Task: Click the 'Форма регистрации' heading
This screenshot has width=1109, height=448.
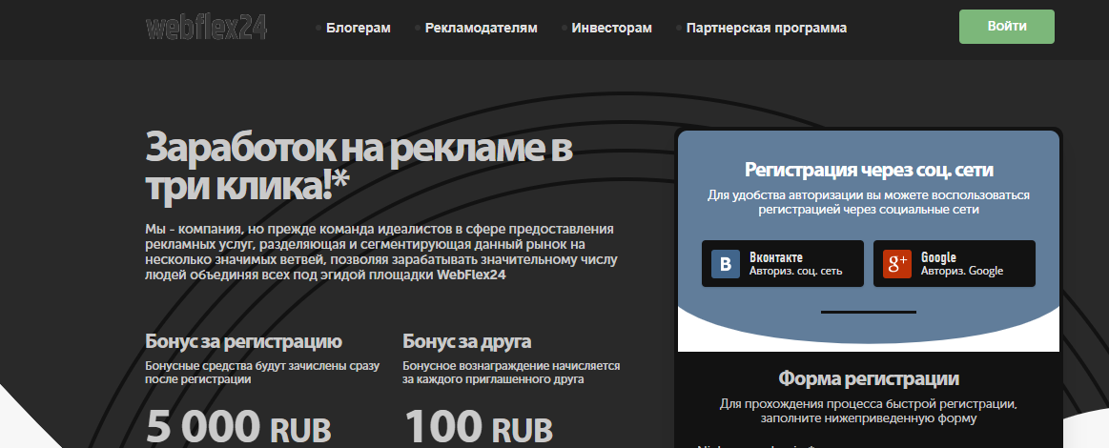Action: coord(869,378)
